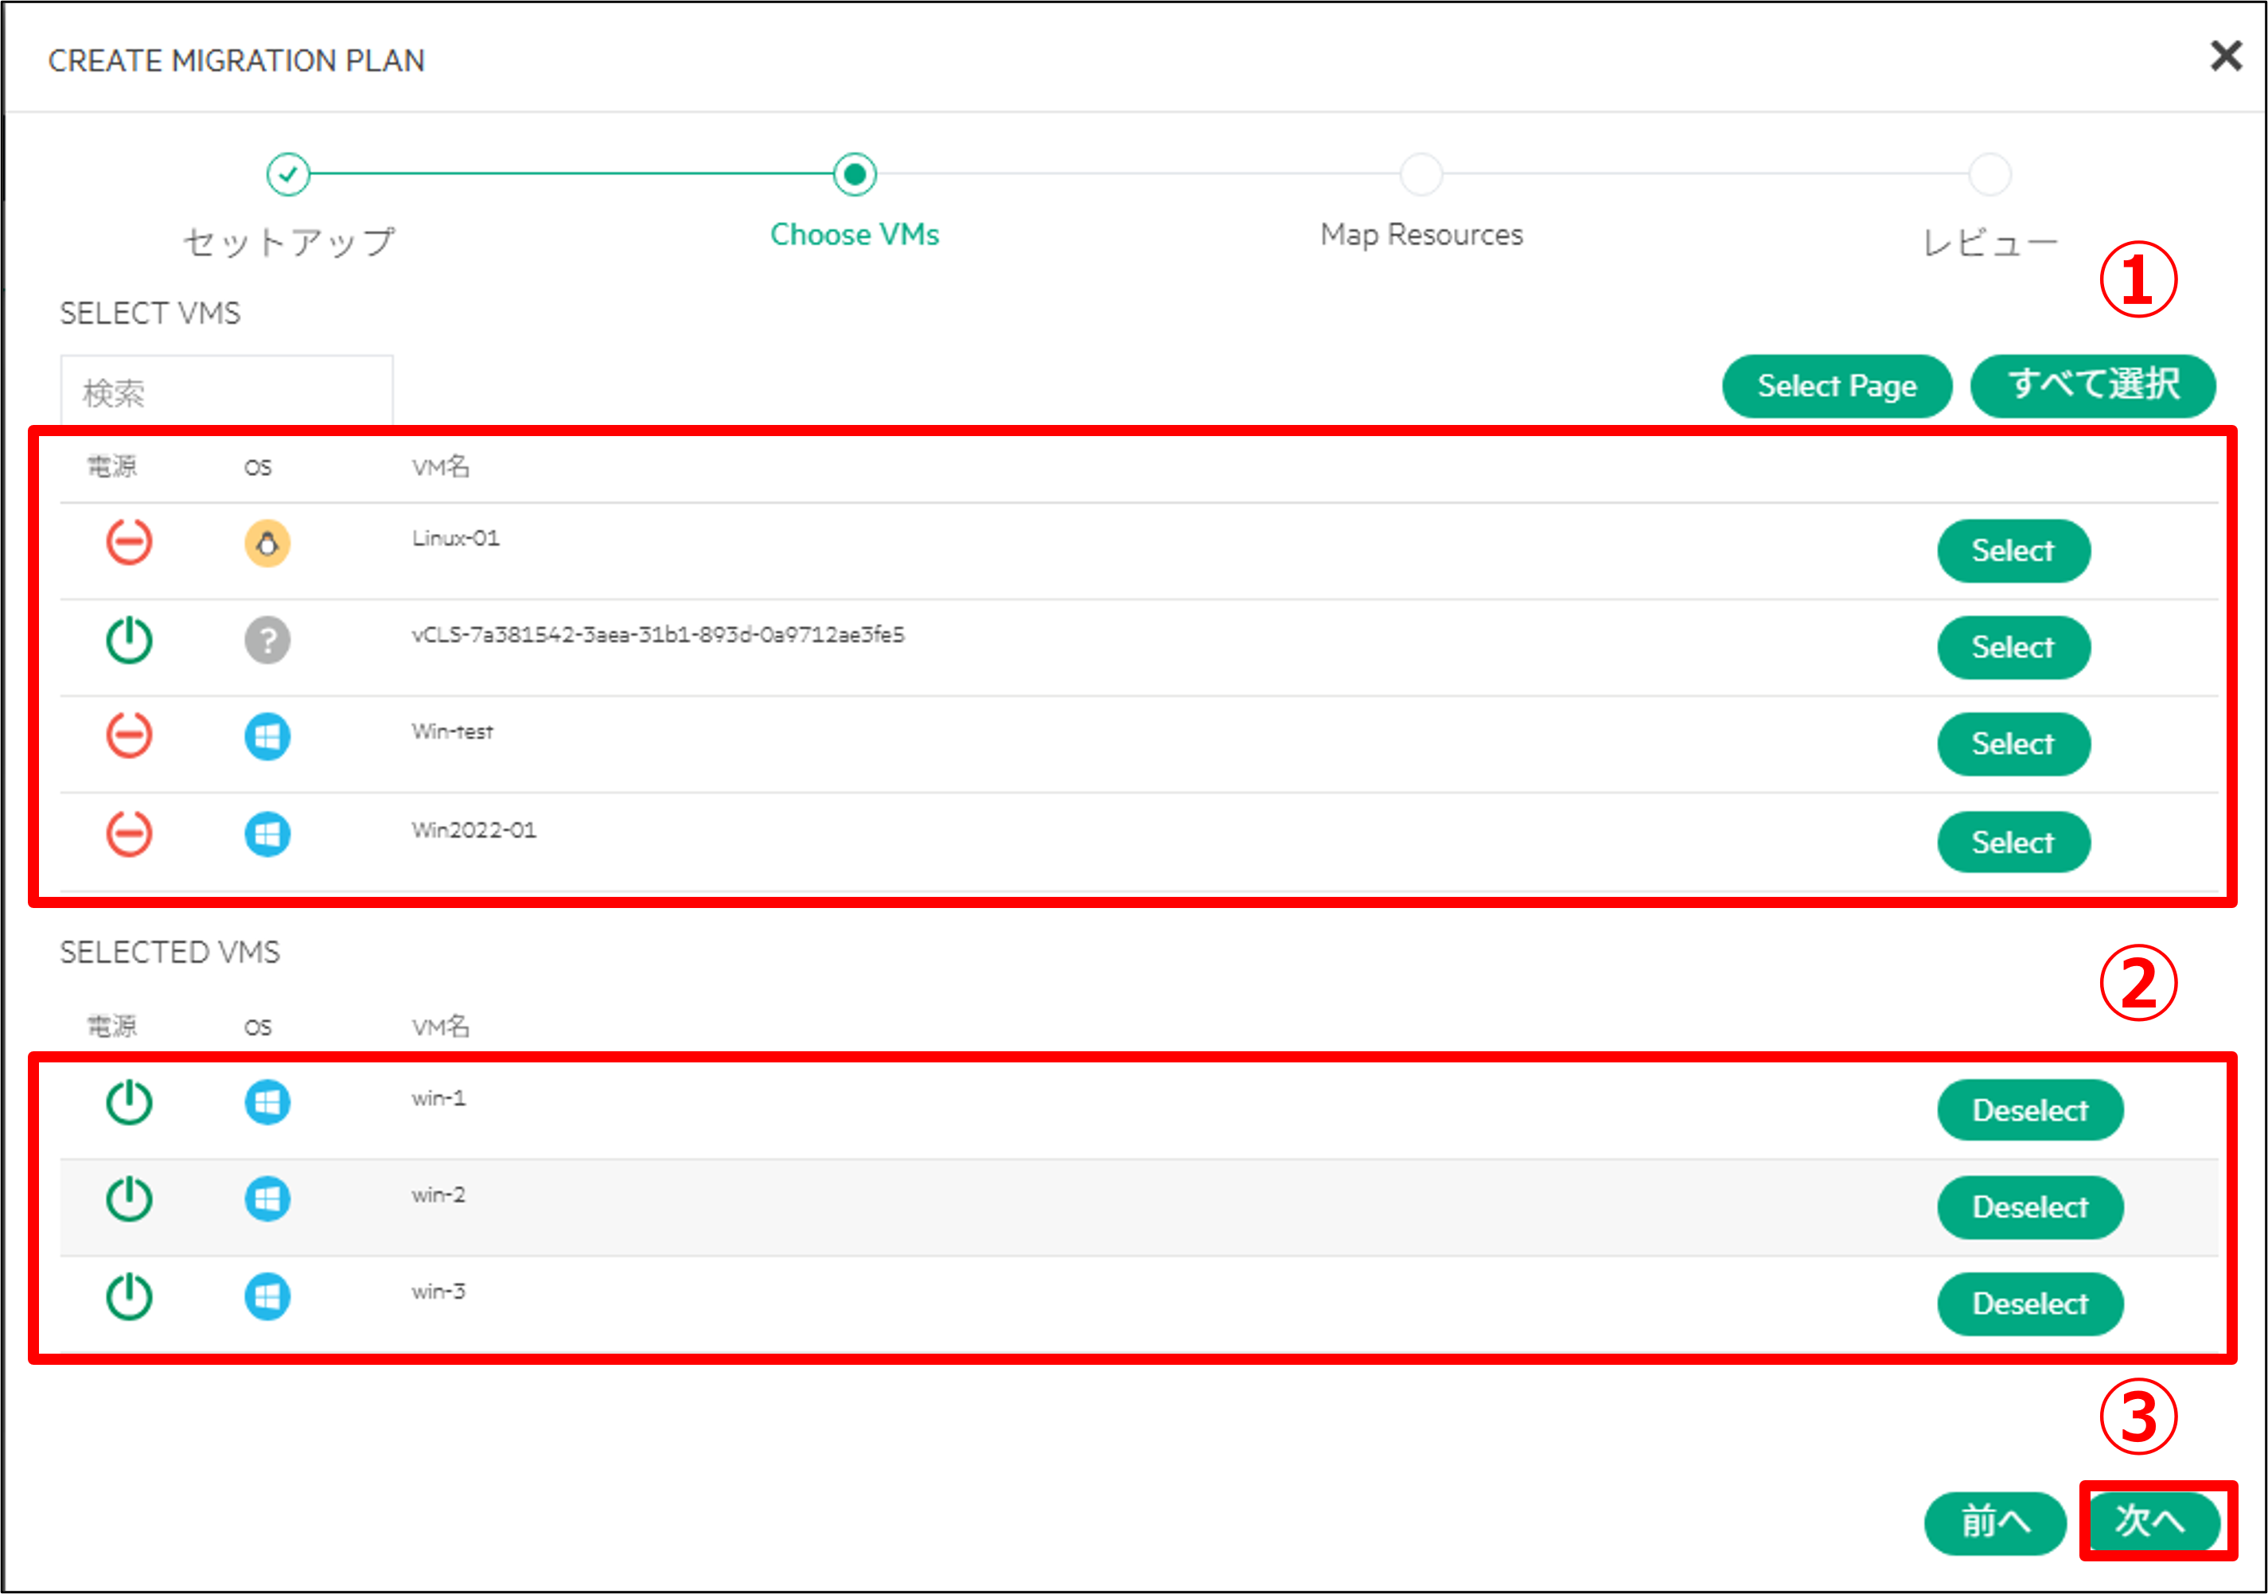This screenshot has height=1594, width=2268.
Task: Click the レビュー step circle
Action: 1989,175
